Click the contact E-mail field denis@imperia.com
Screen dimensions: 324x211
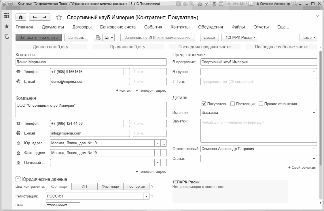90,81
